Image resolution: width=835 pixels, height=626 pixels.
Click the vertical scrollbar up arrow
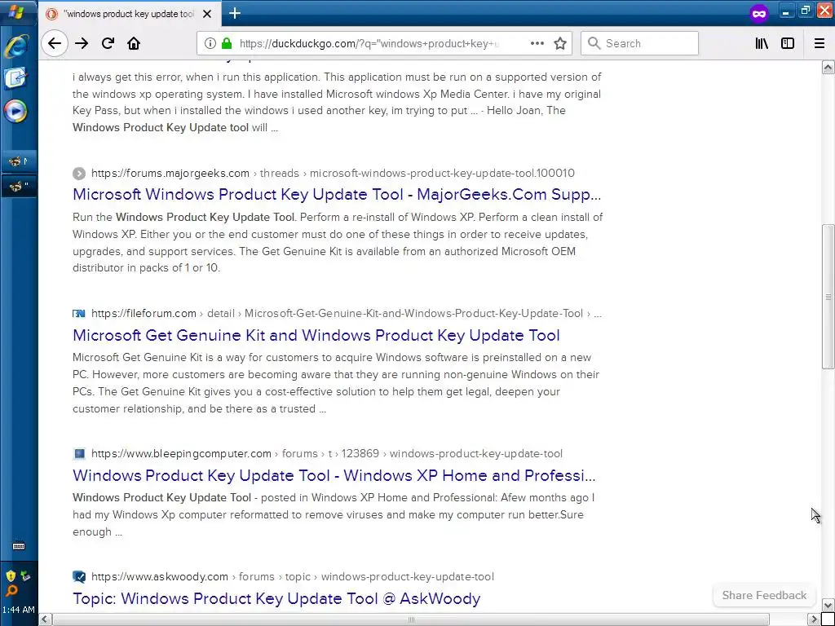[828, 67]
